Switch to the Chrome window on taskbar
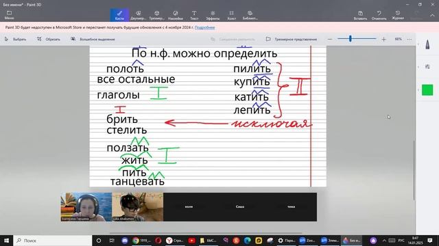This screenshot has width=439, height=246. tap(141, 241)
